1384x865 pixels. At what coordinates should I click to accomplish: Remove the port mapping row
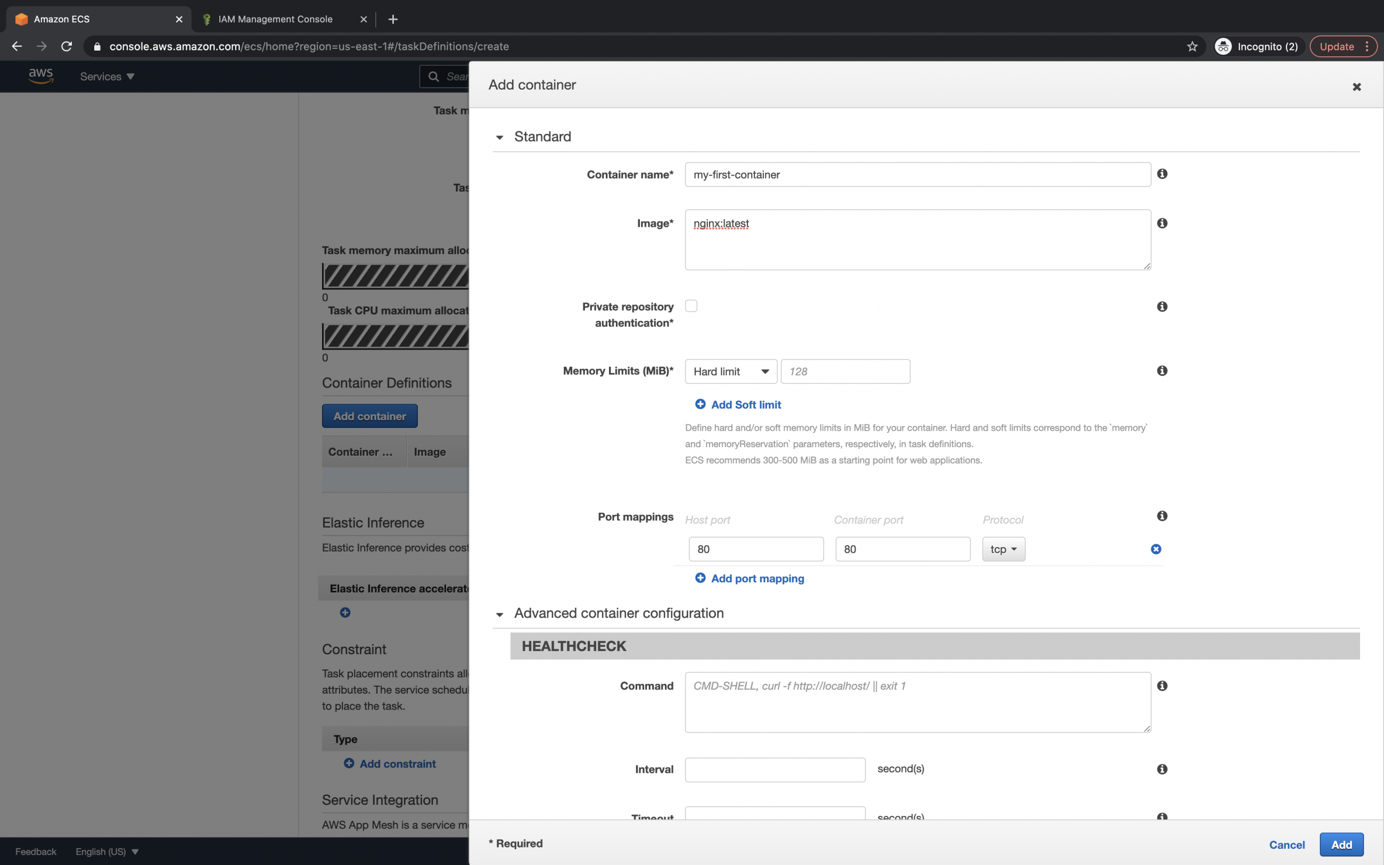point(1155,549)
